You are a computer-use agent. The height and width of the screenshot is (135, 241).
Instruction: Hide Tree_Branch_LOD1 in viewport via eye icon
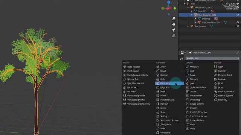238,15
